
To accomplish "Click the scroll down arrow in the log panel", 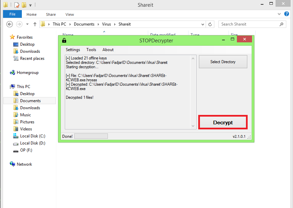I will 193,126.
